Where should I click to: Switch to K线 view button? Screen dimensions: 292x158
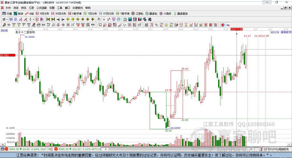(x=29, y=14)
